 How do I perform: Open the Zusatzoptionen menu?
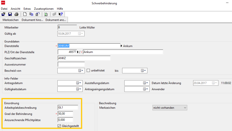pyautogui.click(x=44, y=9)
